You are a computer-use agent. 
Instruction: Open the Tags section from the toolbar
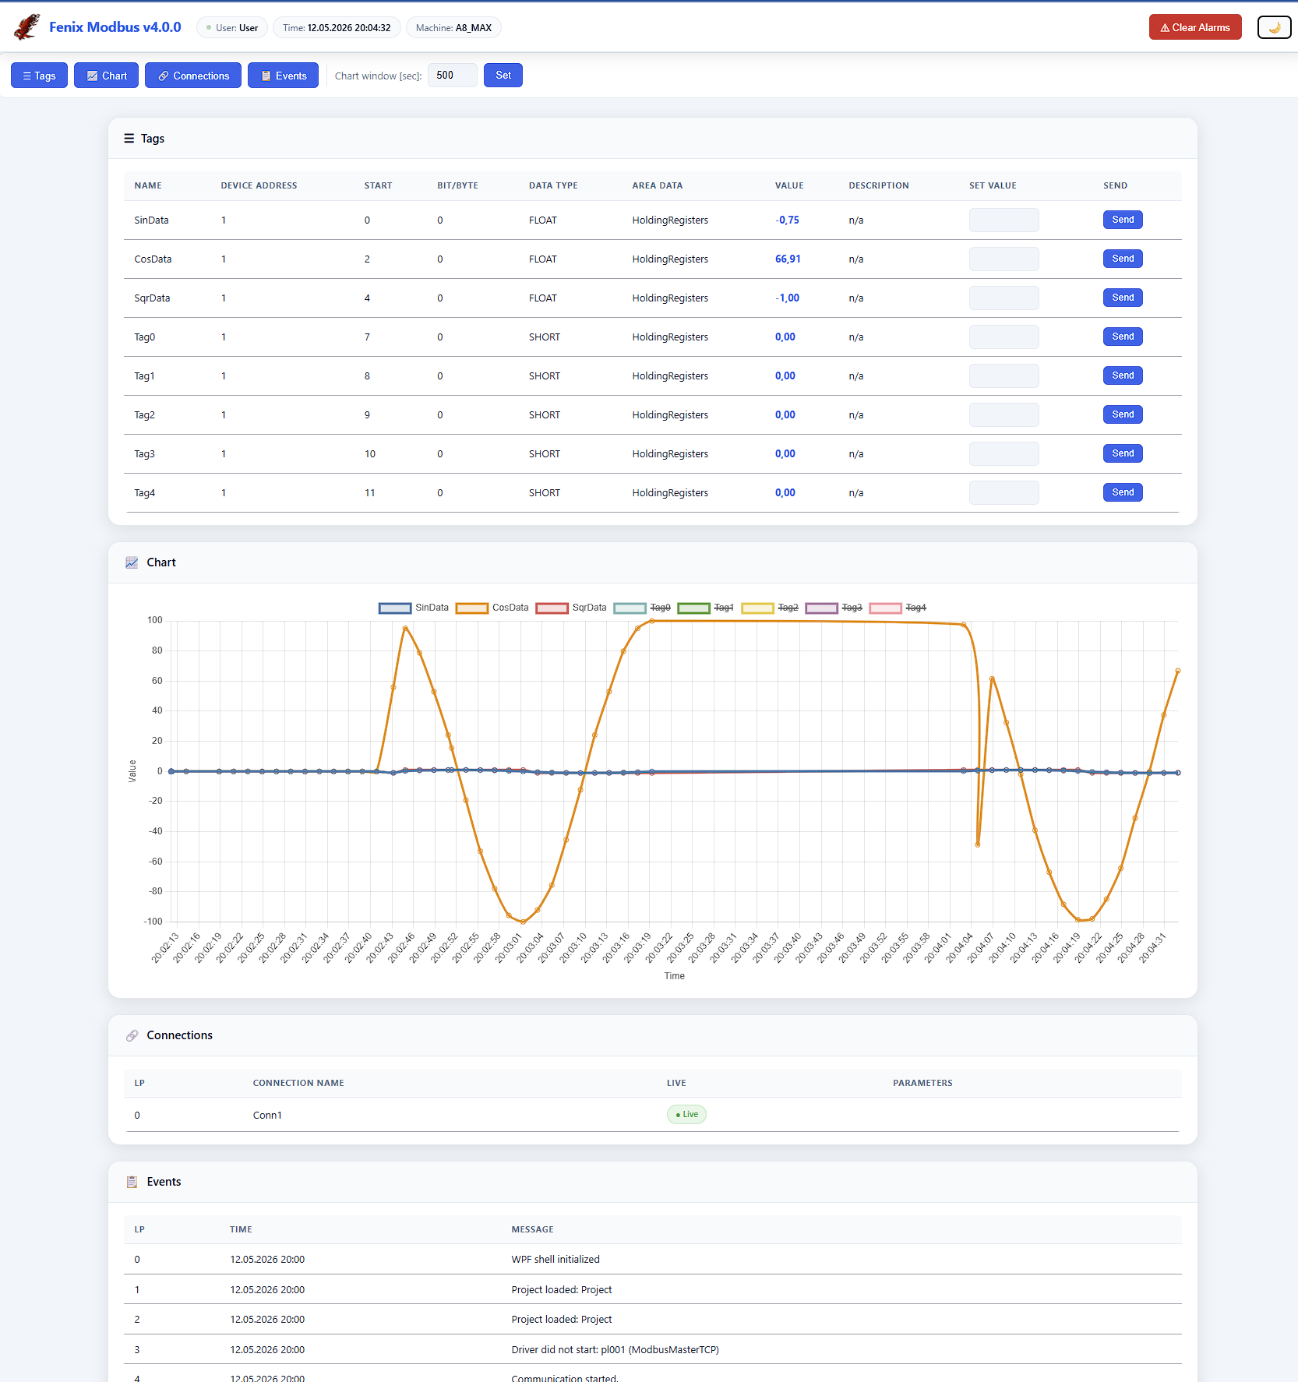pyautogui.click(x=39, y=76)
